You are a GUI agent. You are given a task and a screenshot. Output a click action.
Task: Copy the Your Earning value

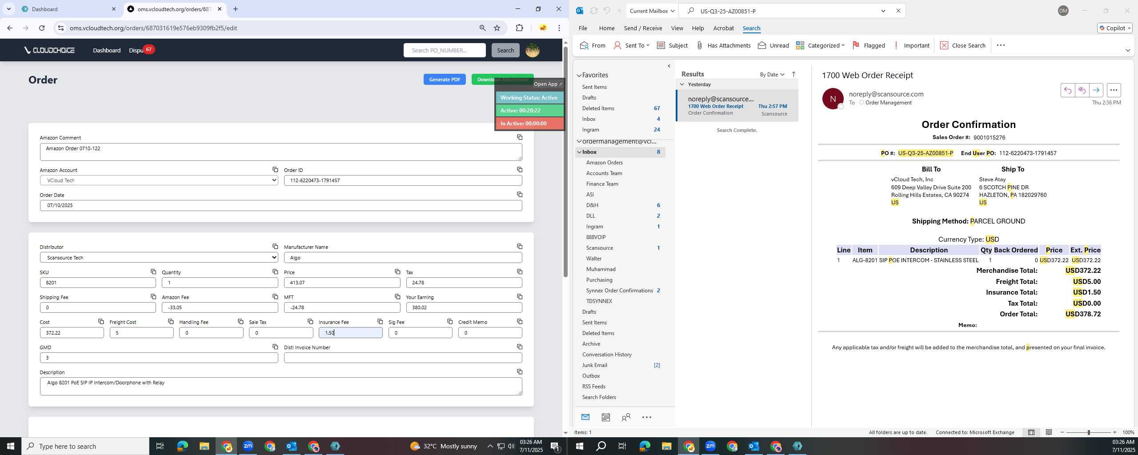520,296
